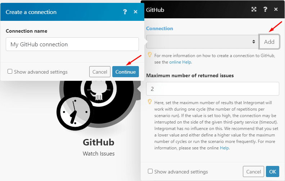285x181 pixels.
Task: Click the help icon in Create a connection dialog
Action: point(125,12)
